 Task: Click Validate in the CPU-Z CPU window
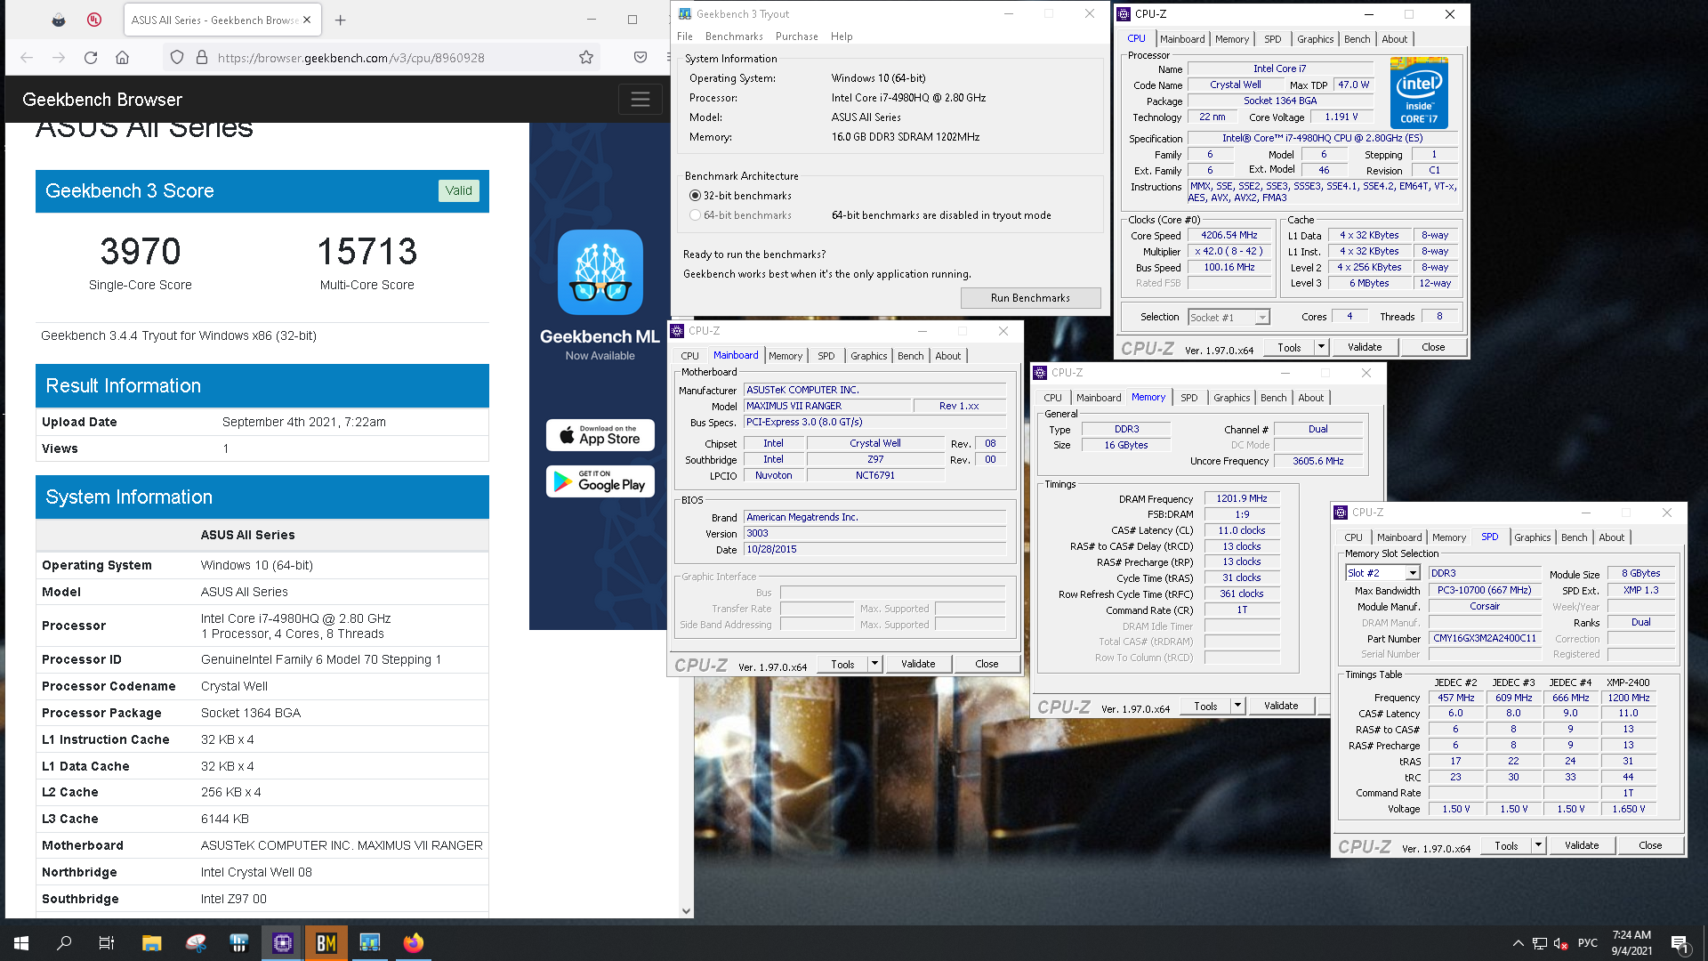click(1365, 347)
